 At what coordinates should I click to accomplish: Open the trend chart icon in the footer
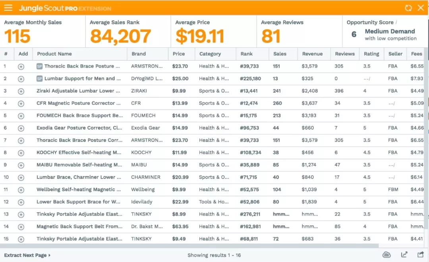[x=404, y=255]
